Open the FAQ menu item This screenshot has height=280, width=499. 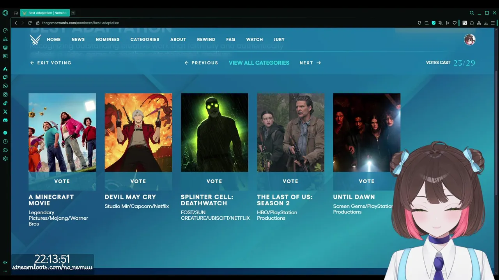[x=231, y=39]
